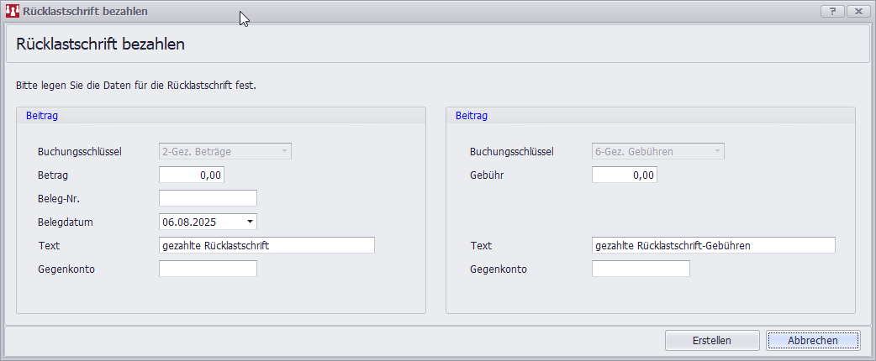Viewport: 876px width, 361px height.
Task: Click into the Gebühr amount field
Action: pos(625,175)
